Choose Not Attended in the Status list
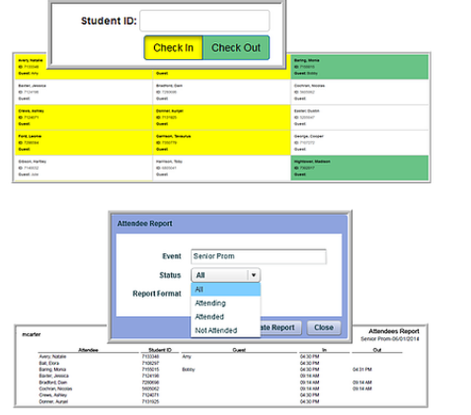 coord(226,330)
